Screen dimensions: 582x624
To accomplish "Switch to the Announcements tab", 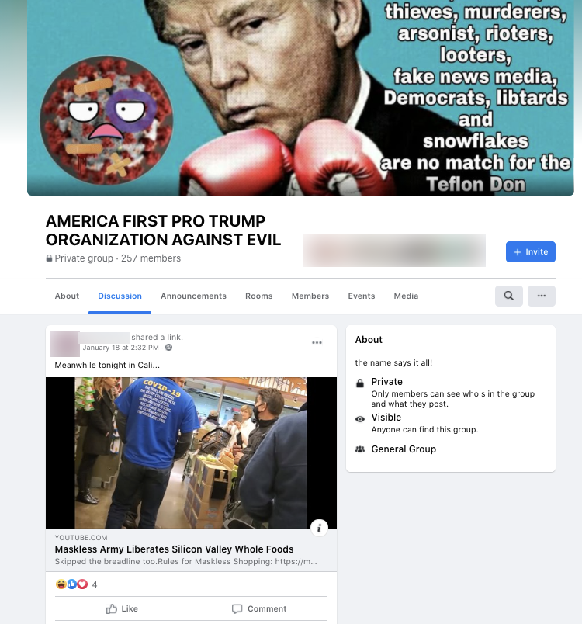I will [x=193, y=296].
